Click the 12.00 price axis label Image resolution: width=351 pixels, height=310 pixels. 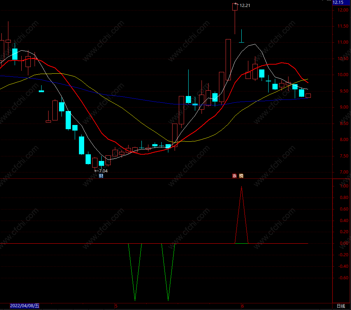click(343, 10)
